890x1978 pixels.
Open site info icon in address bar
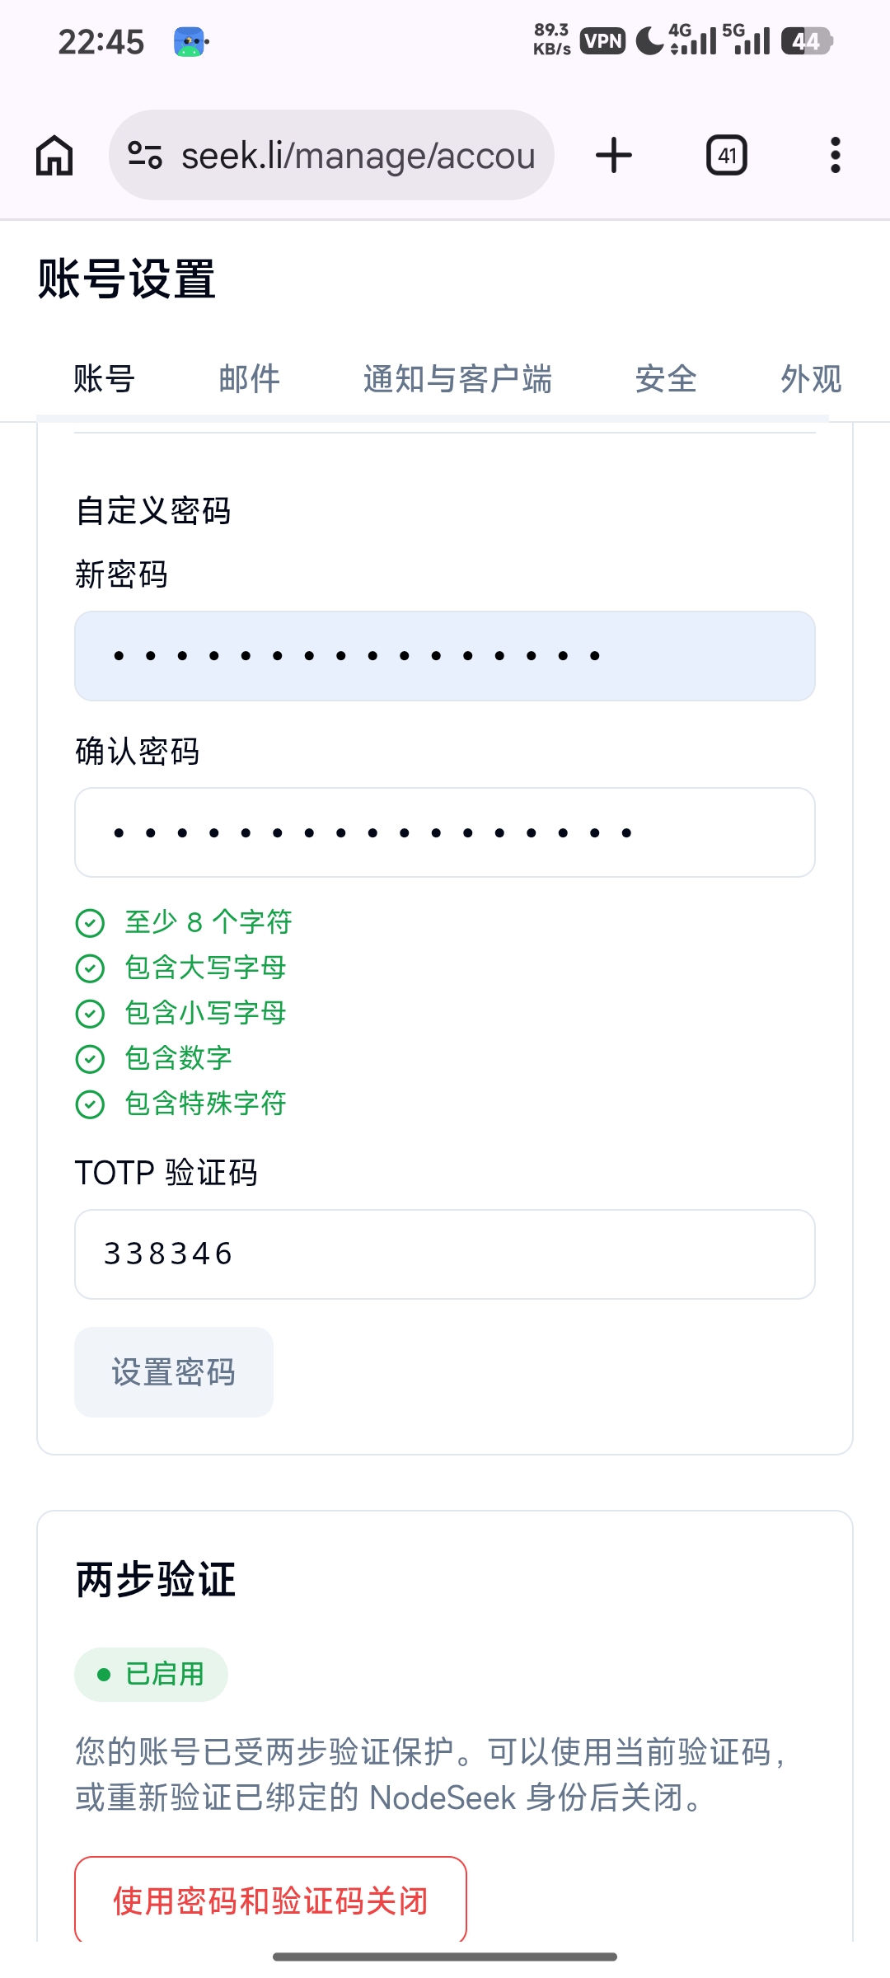click(145, 155)
